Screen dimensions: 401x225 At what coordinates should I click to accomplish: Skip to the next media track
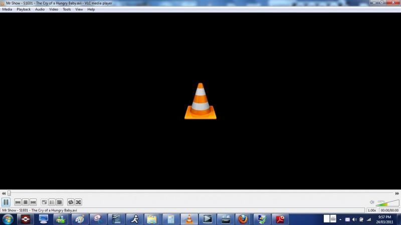(33, 202)
